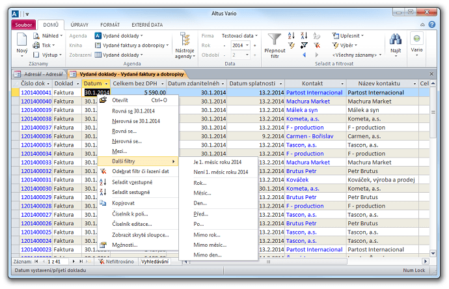This screenshot has height=289, width=449.
Task: Select Je 1. měsíc roku 2014 submenu item
Action: coord(218,162)
